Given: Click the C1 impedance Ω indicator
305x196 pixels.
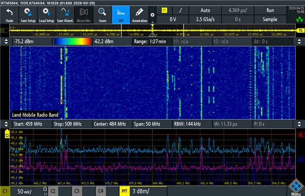Looking at the screenshot, I should click(45, 189).
